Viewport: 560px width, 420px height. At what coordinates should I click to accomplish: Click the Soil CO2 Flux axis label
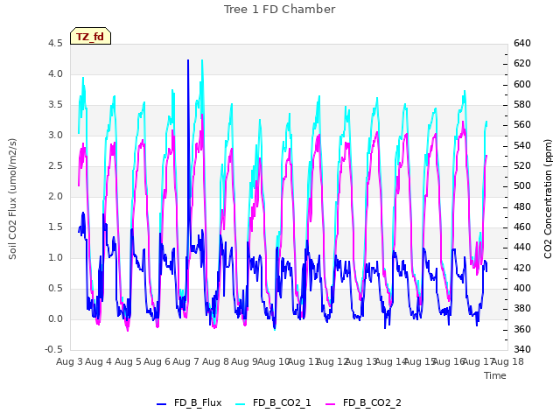(x=12, y=199)
